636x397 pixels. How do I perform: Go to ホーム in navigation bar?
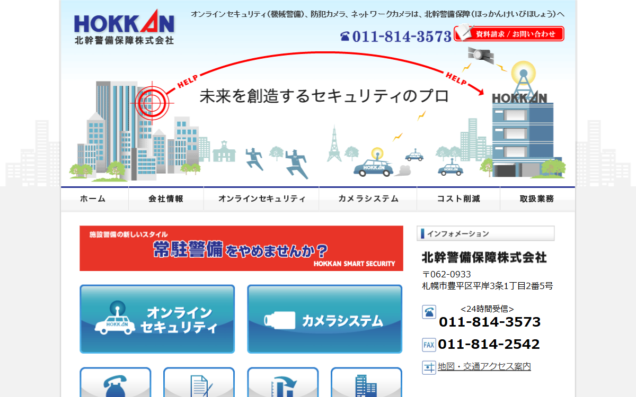pos(94,199)
